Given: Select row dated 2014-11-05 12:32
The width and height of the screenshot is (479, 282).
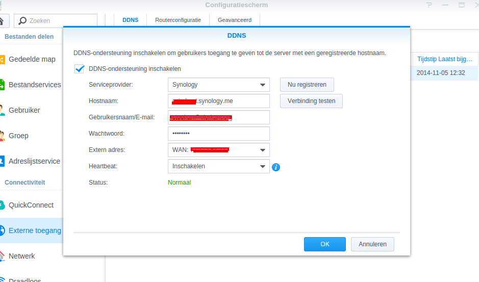Looking at the screenshot, I should point(445,73).
